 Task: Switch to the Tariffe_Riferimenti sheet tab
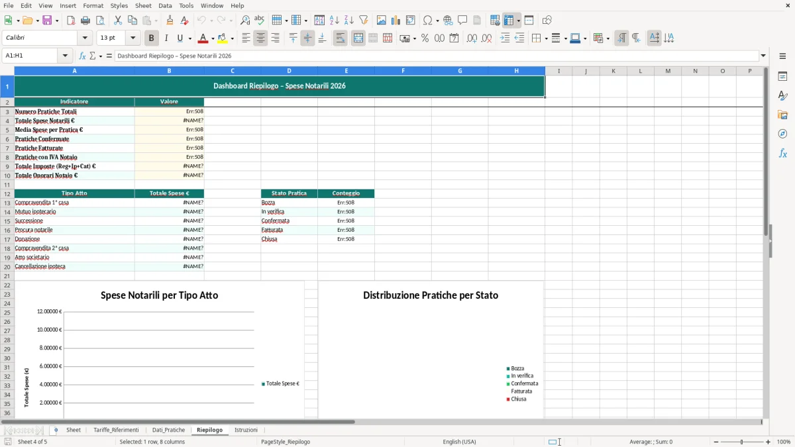coord(116,430)
